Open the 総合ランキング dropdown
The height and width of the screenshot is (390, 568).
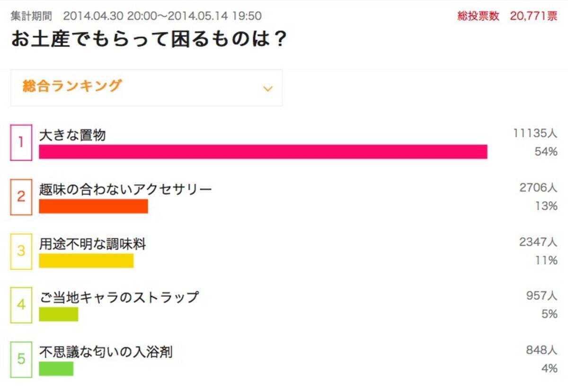coord(146,88)
